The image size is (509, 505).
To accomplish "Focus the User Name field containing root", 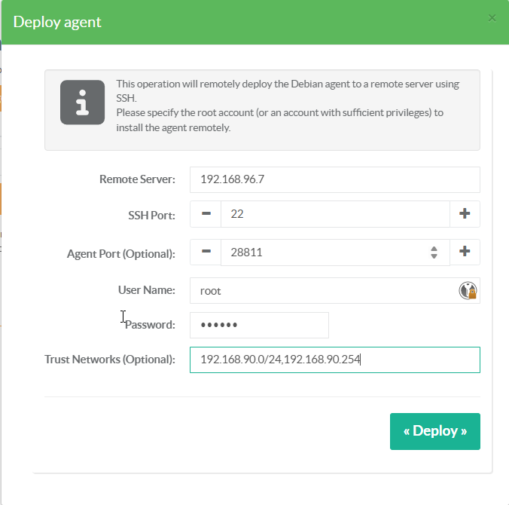I will click(324, 290).
